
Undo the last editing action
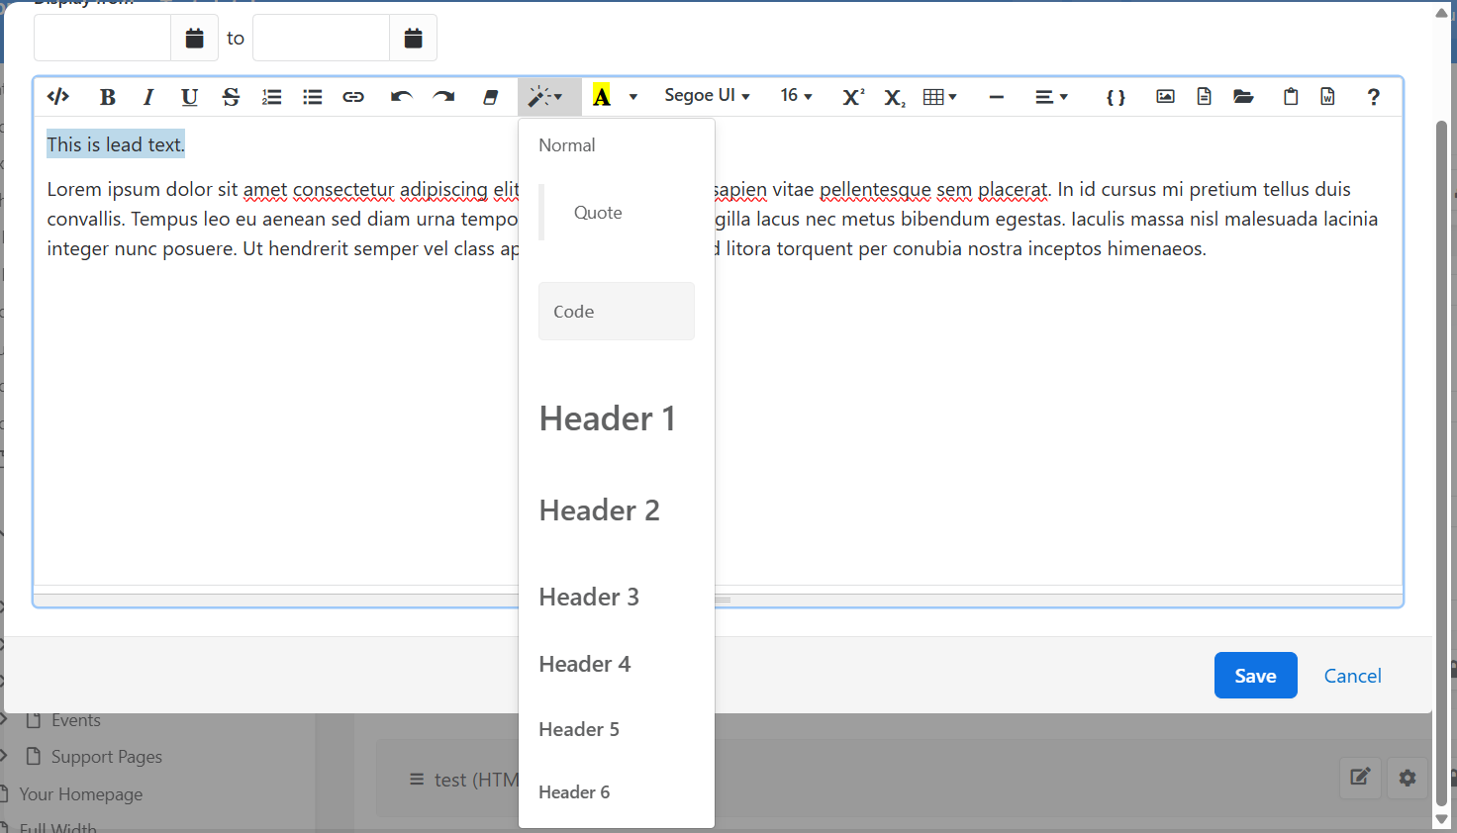(x=402, y=96)
